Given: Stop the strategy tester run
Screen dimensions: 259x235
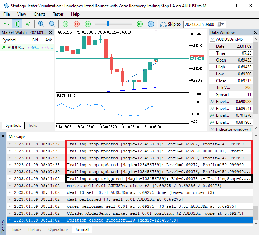Looking at the screenshot, I should point(76,24).
